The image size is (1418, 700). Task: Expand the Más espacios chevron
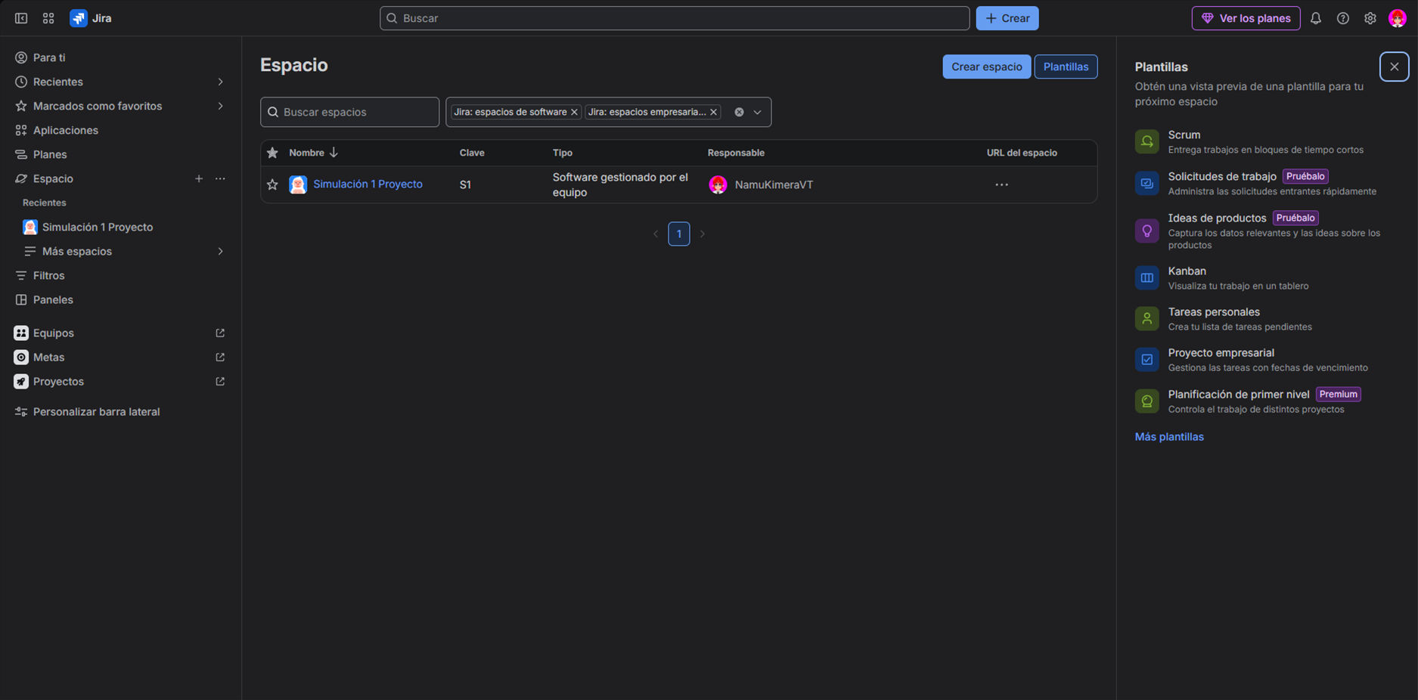coord(220,251)
